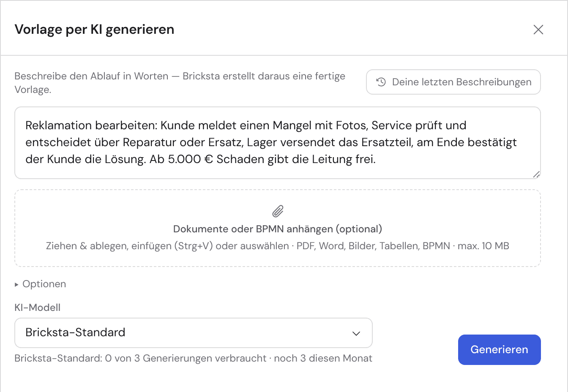568x392 pixels.
Task: Click the text area resize handle
Action: [536, 174]
